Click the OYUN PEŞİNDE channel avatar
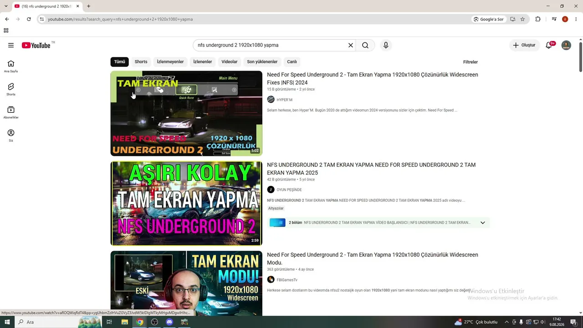Screen dimensions: 583x328 click(x=271, y=190)
